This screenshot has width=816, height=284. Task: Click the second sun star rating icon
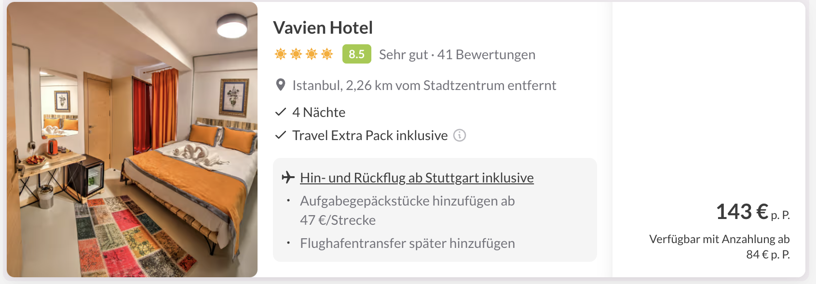[296, 54]
